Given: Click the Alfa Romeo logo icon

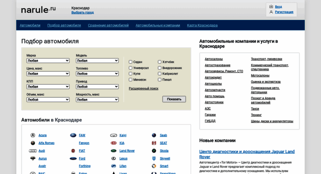Looking at the screenshot, I should click(33, 143).
